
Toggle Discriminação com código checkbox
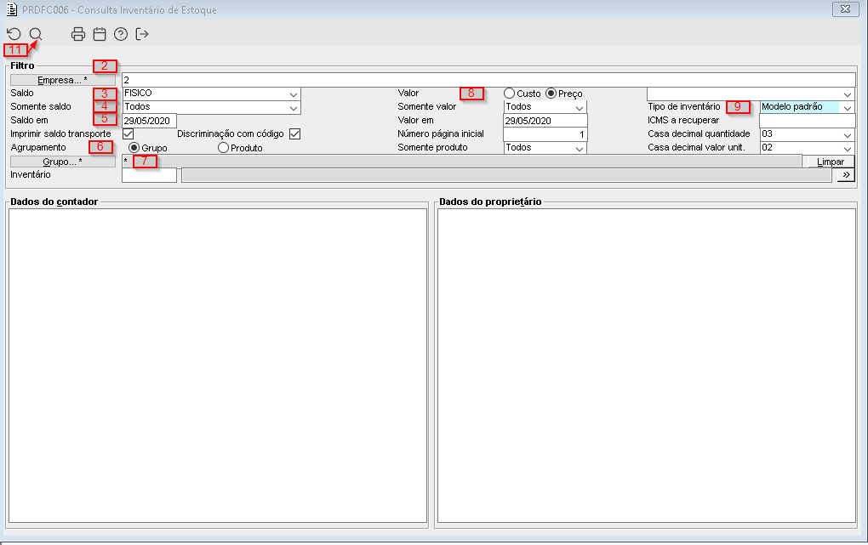coord(295,133)
